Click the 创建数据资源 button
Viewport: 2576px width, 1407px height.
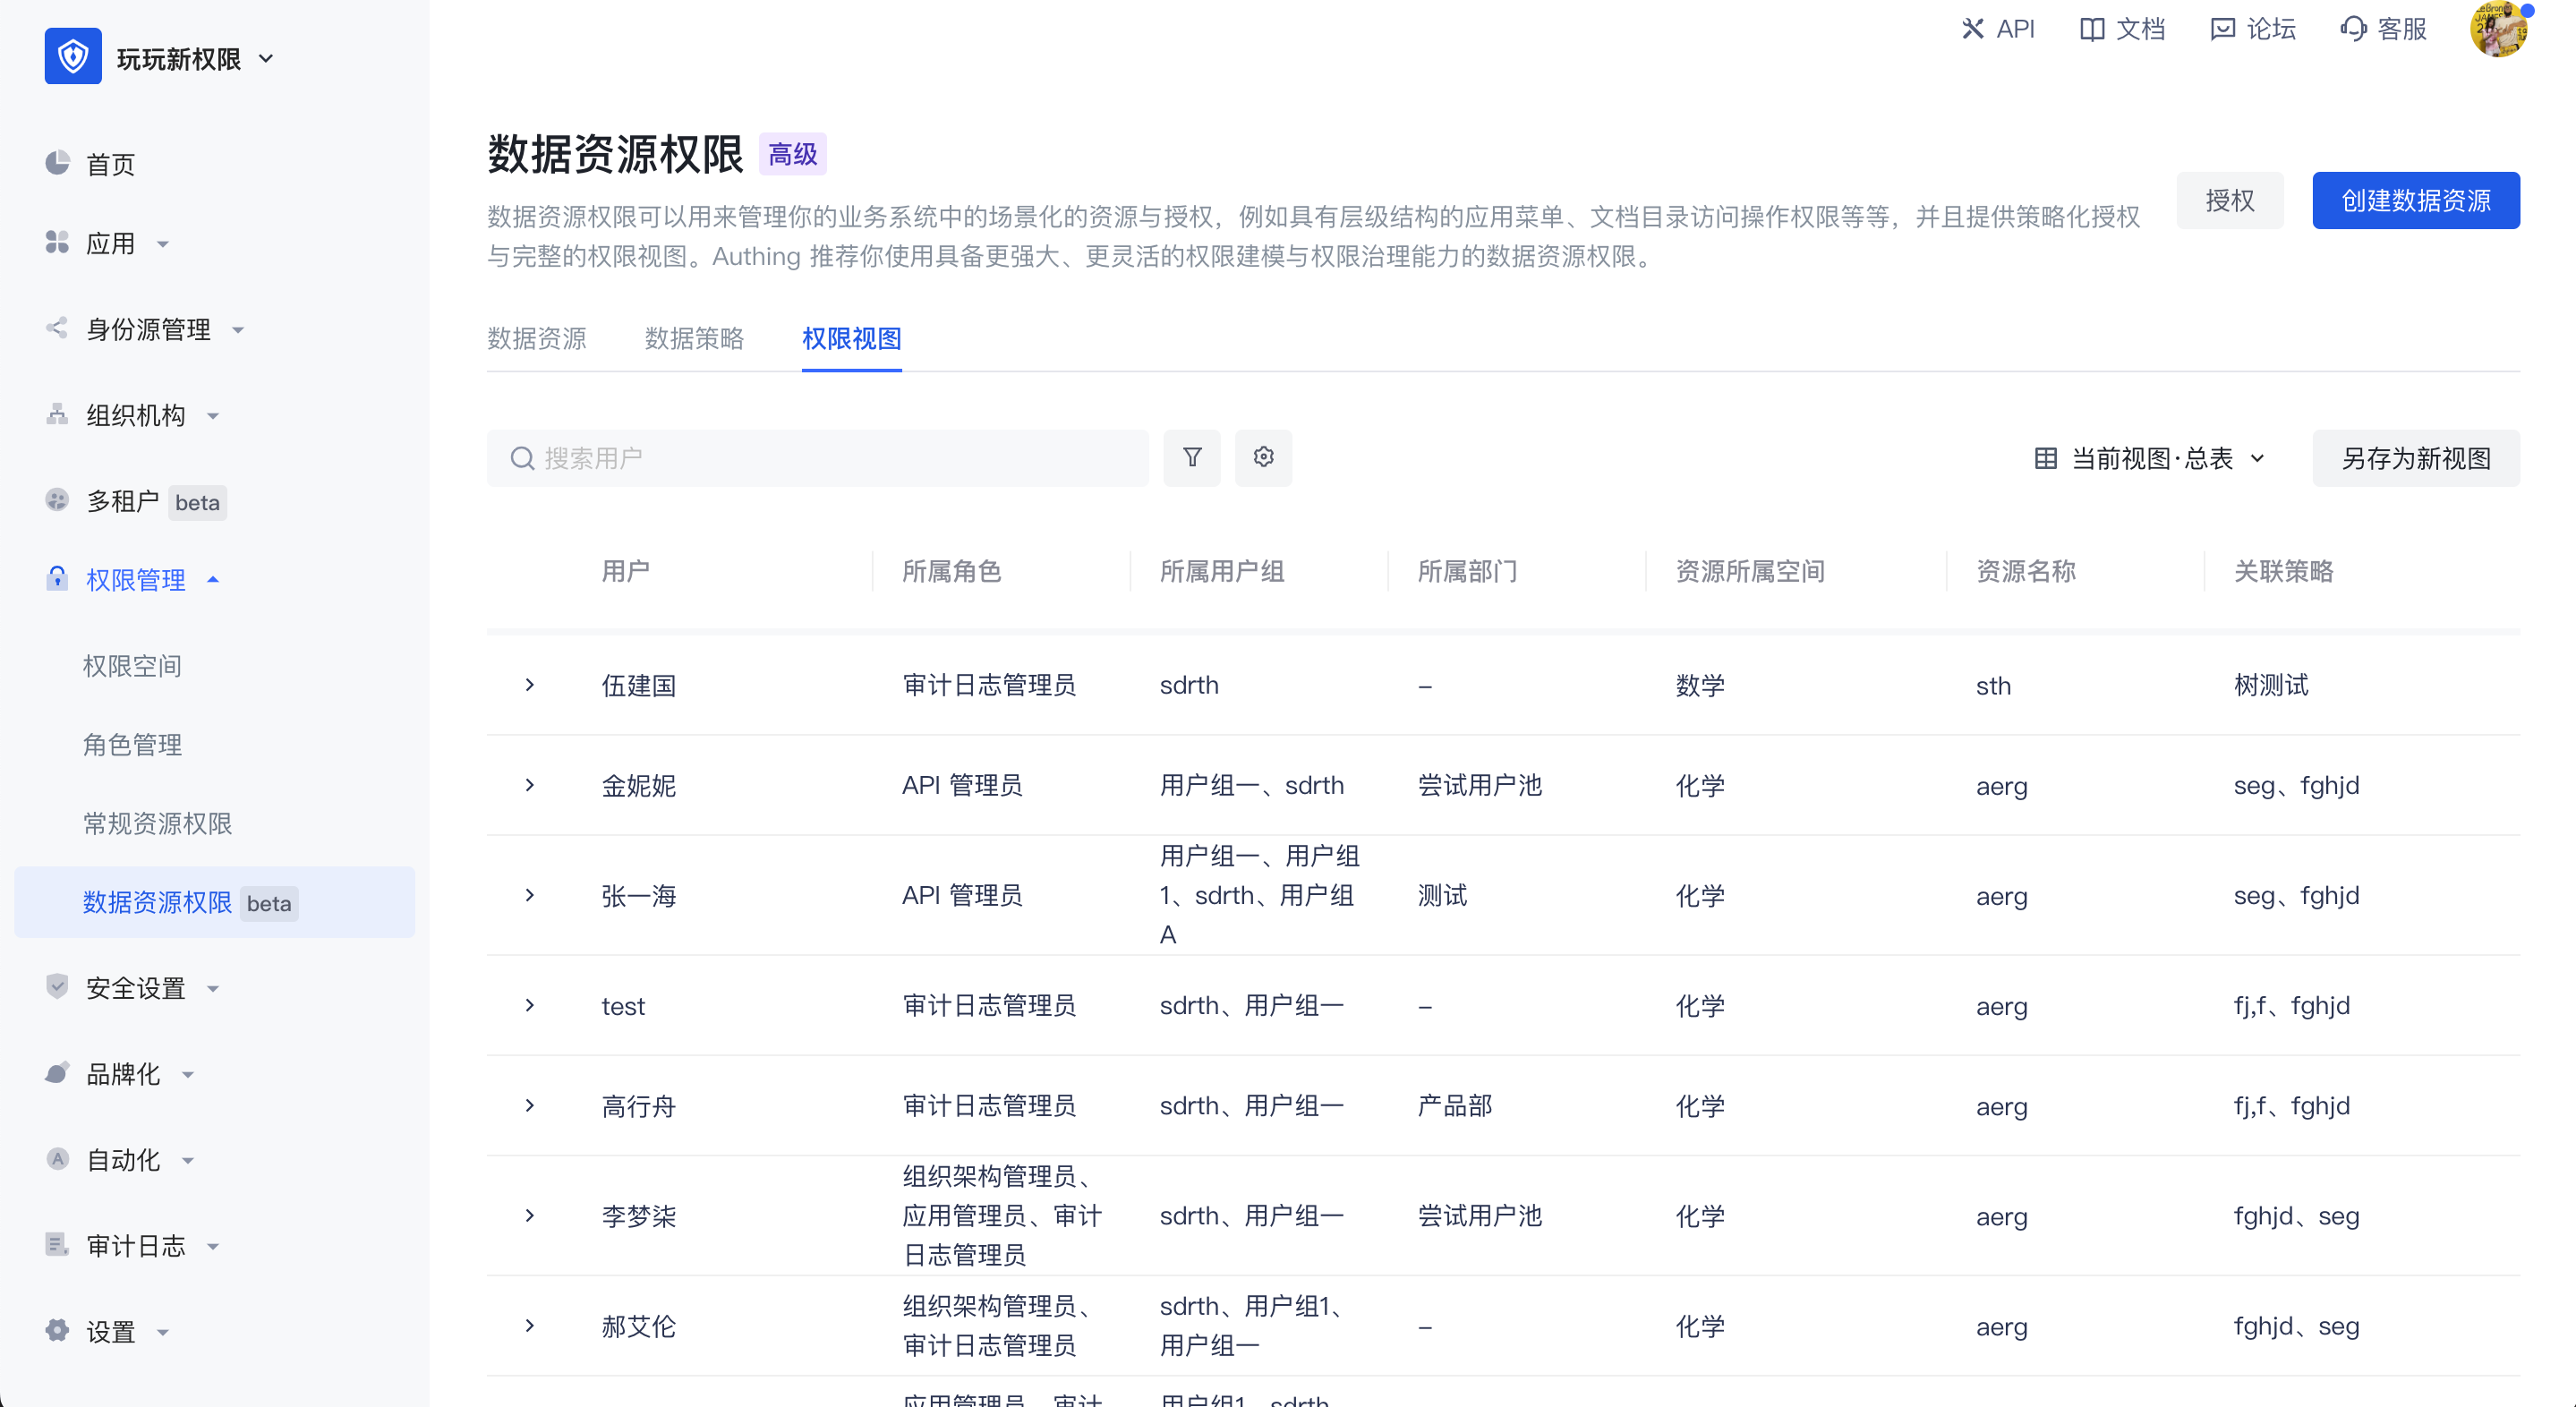(2416, 200)
